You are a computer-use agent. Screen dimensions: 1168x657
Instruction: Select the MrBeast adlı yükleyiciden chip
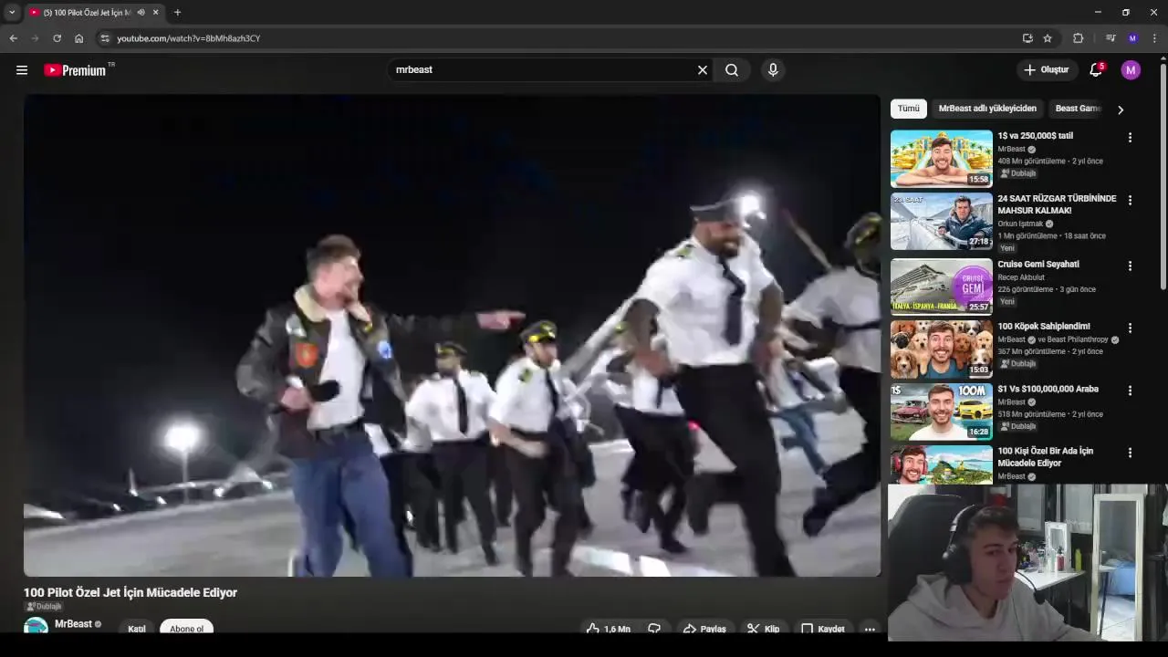pyautogui.click(x=987, y=109)
